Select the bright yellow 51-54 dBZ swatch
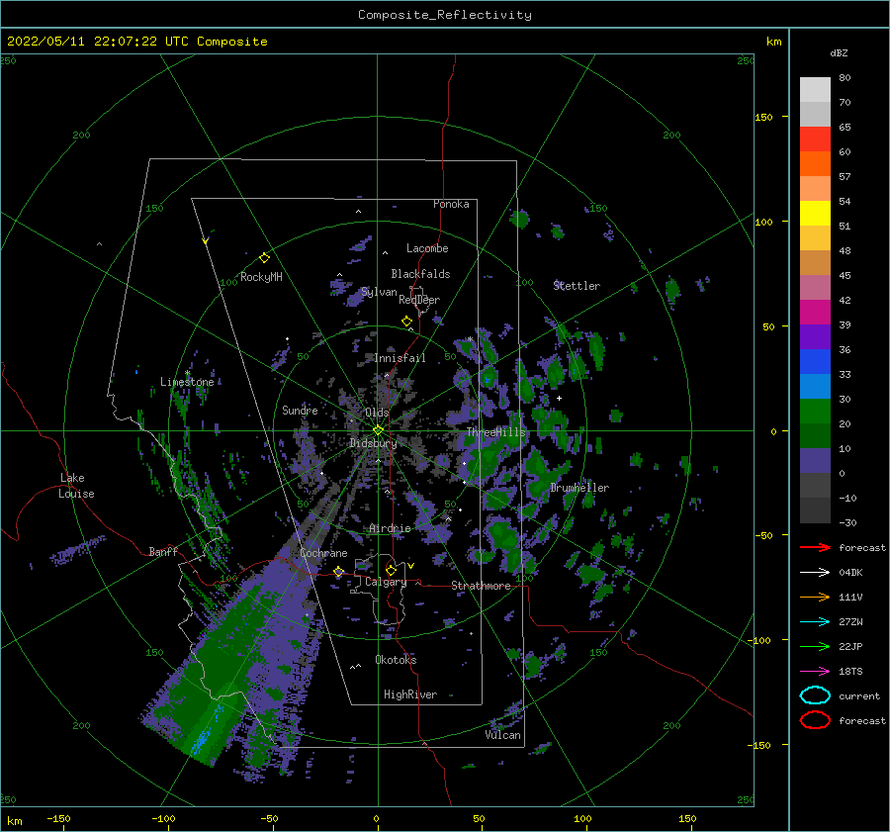Screen dimensions: 890x832 pyautogui.click(x=815, y=214)
